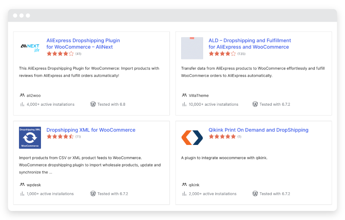Click WordPress logo in the ALD card
Screen dimensions: 345x220
point(255,104)
